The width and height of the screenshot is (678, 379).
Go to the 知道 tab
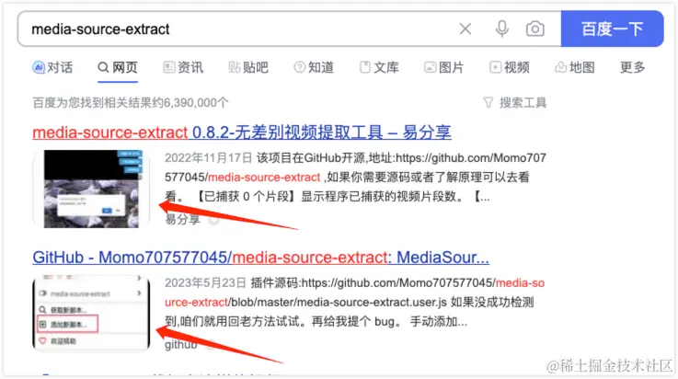pos(314,67)
